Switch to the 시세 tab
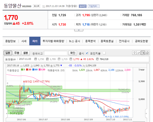Viewport: 153px width, 122px height. 24,41
